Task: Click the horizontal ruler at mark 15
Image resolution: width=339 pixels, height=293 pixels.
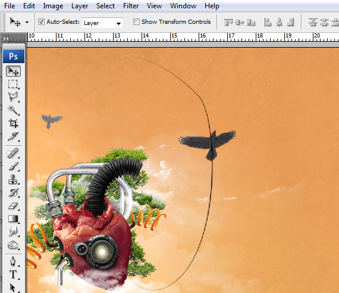Action: pyautogui.click(x=174, y=38)
